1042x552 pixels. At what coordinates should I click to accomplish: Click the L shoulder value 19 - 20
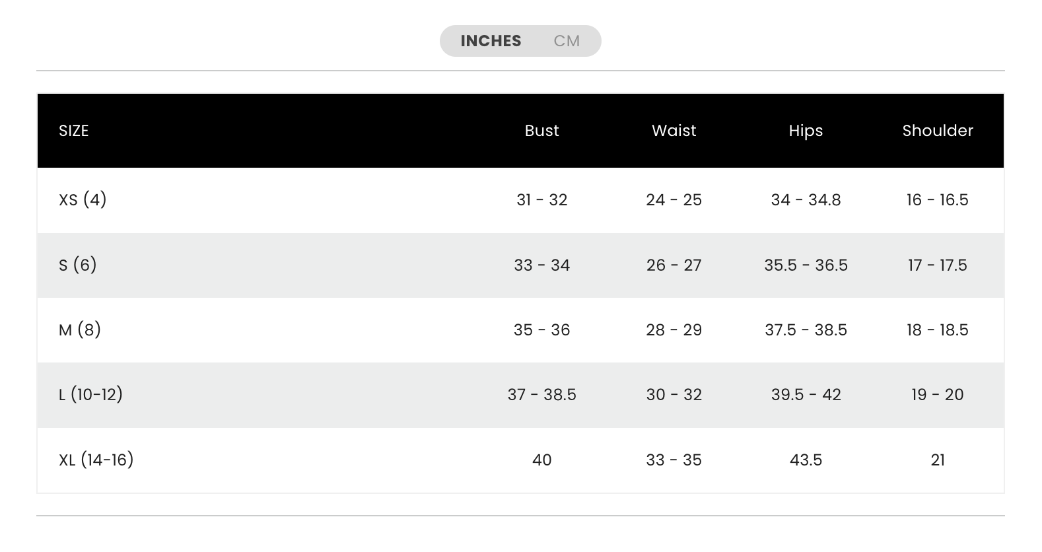click(938, 394)
